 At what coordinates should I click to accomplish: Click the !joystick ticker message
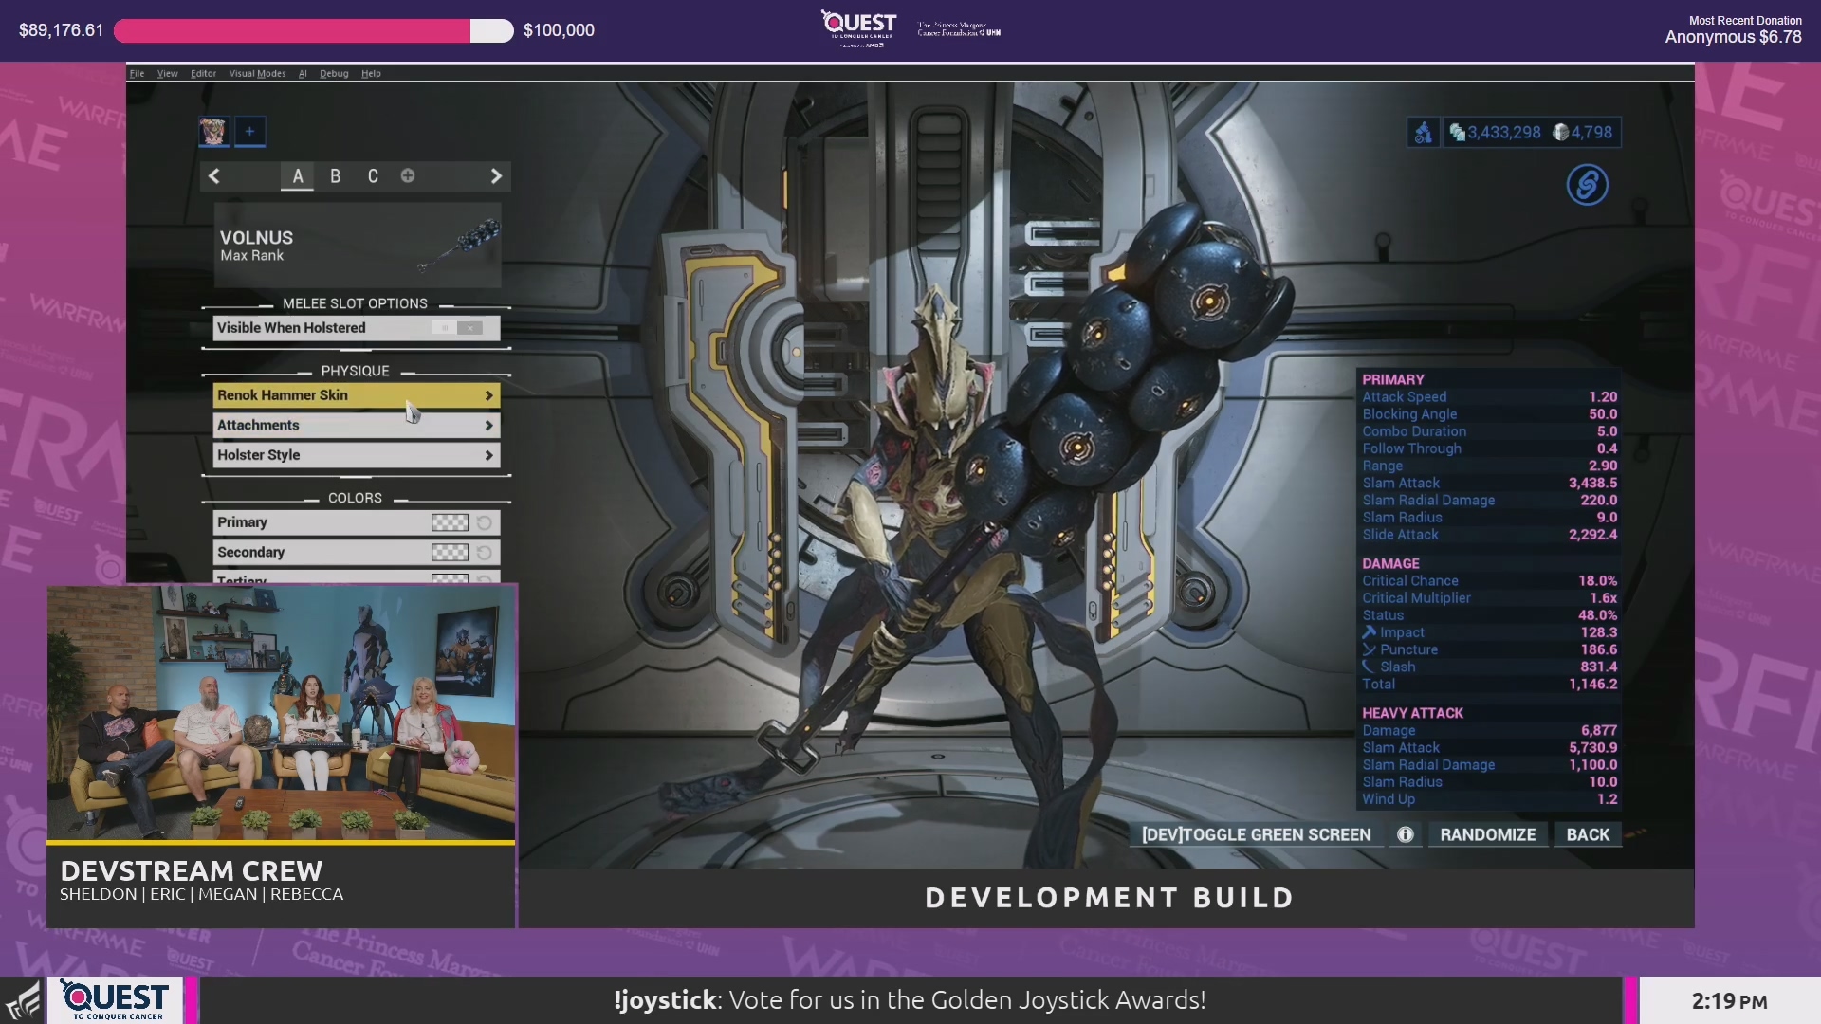[910, 1000]
